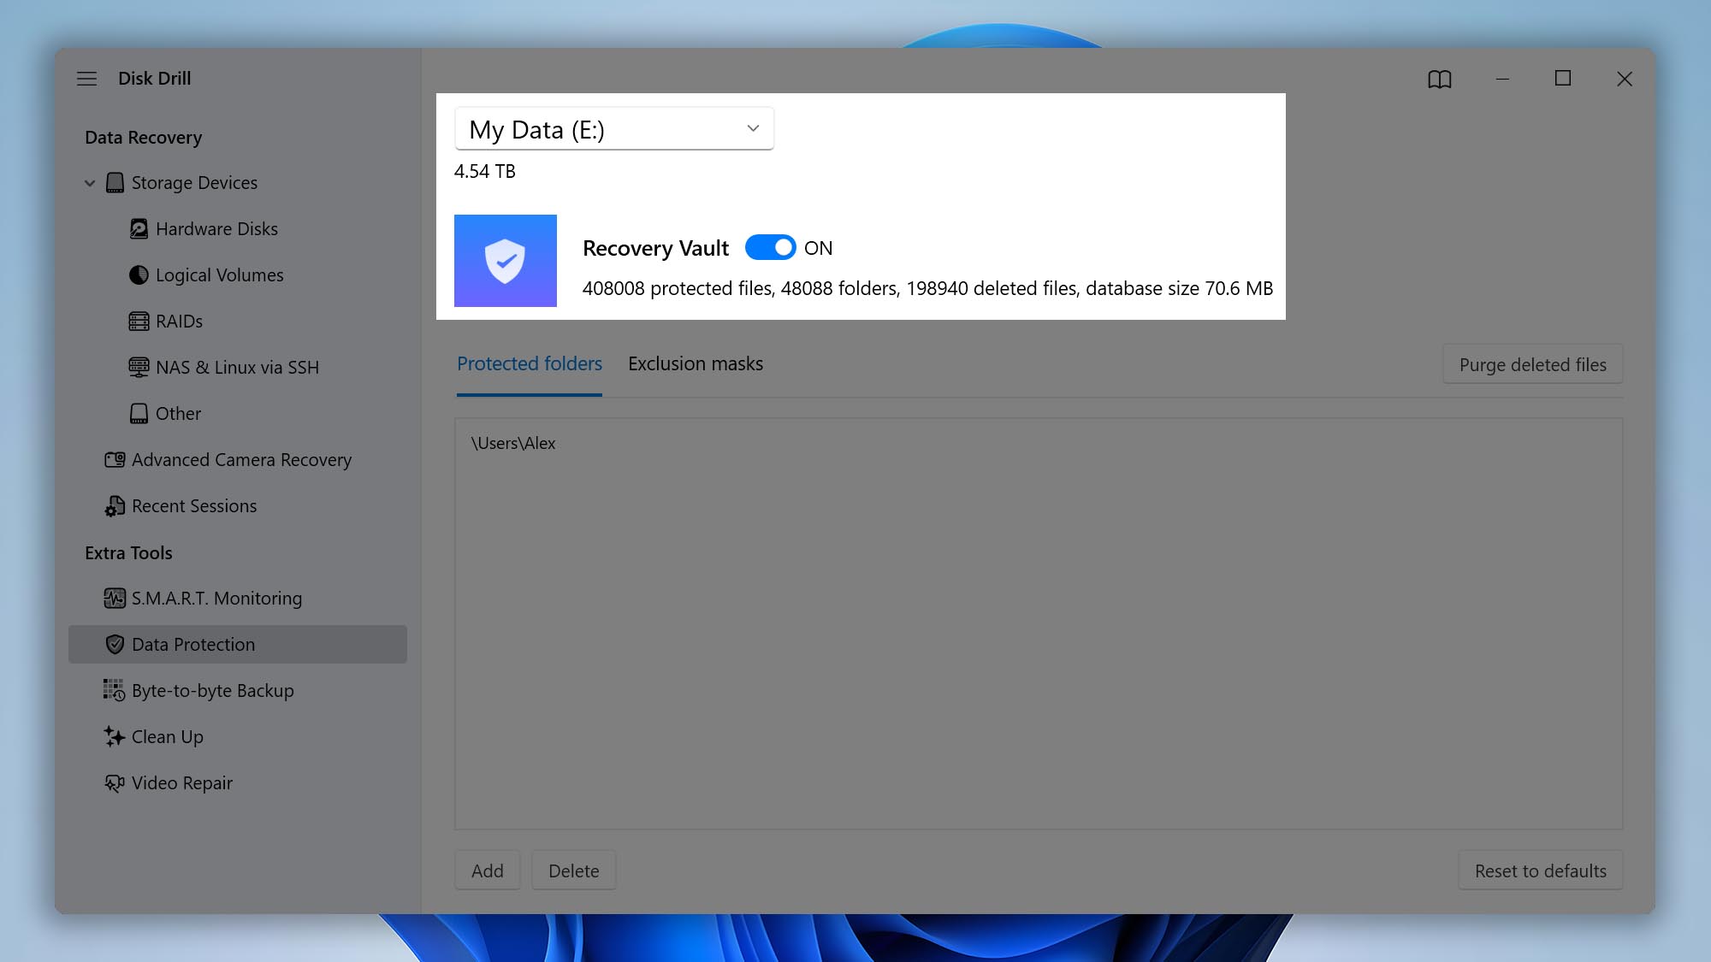Image resolution: width=1711 pixels, height=962 pixels.
Task: Maximize the Disk Drill window
Action: [1563, 79]
